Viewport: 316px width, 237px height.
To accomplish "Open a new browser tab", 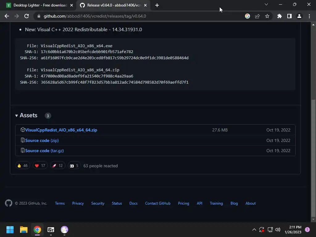I will (157, 5).
